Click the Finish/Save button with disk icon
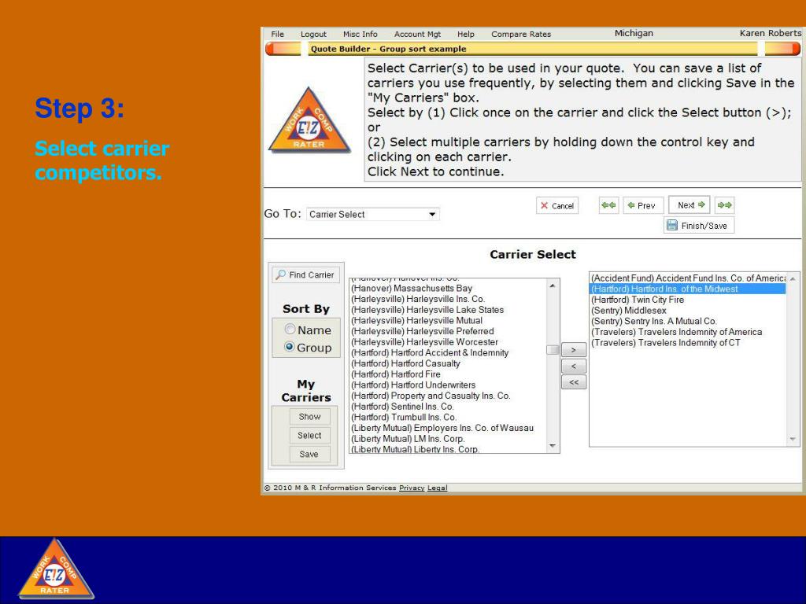Screen dimensions: 806x604 699,226
